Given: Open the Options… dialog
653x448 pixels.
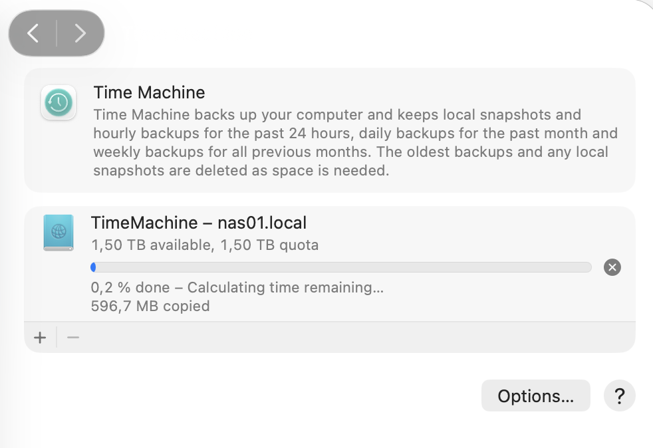Looking at the screenshot, I should coord(535,396).
